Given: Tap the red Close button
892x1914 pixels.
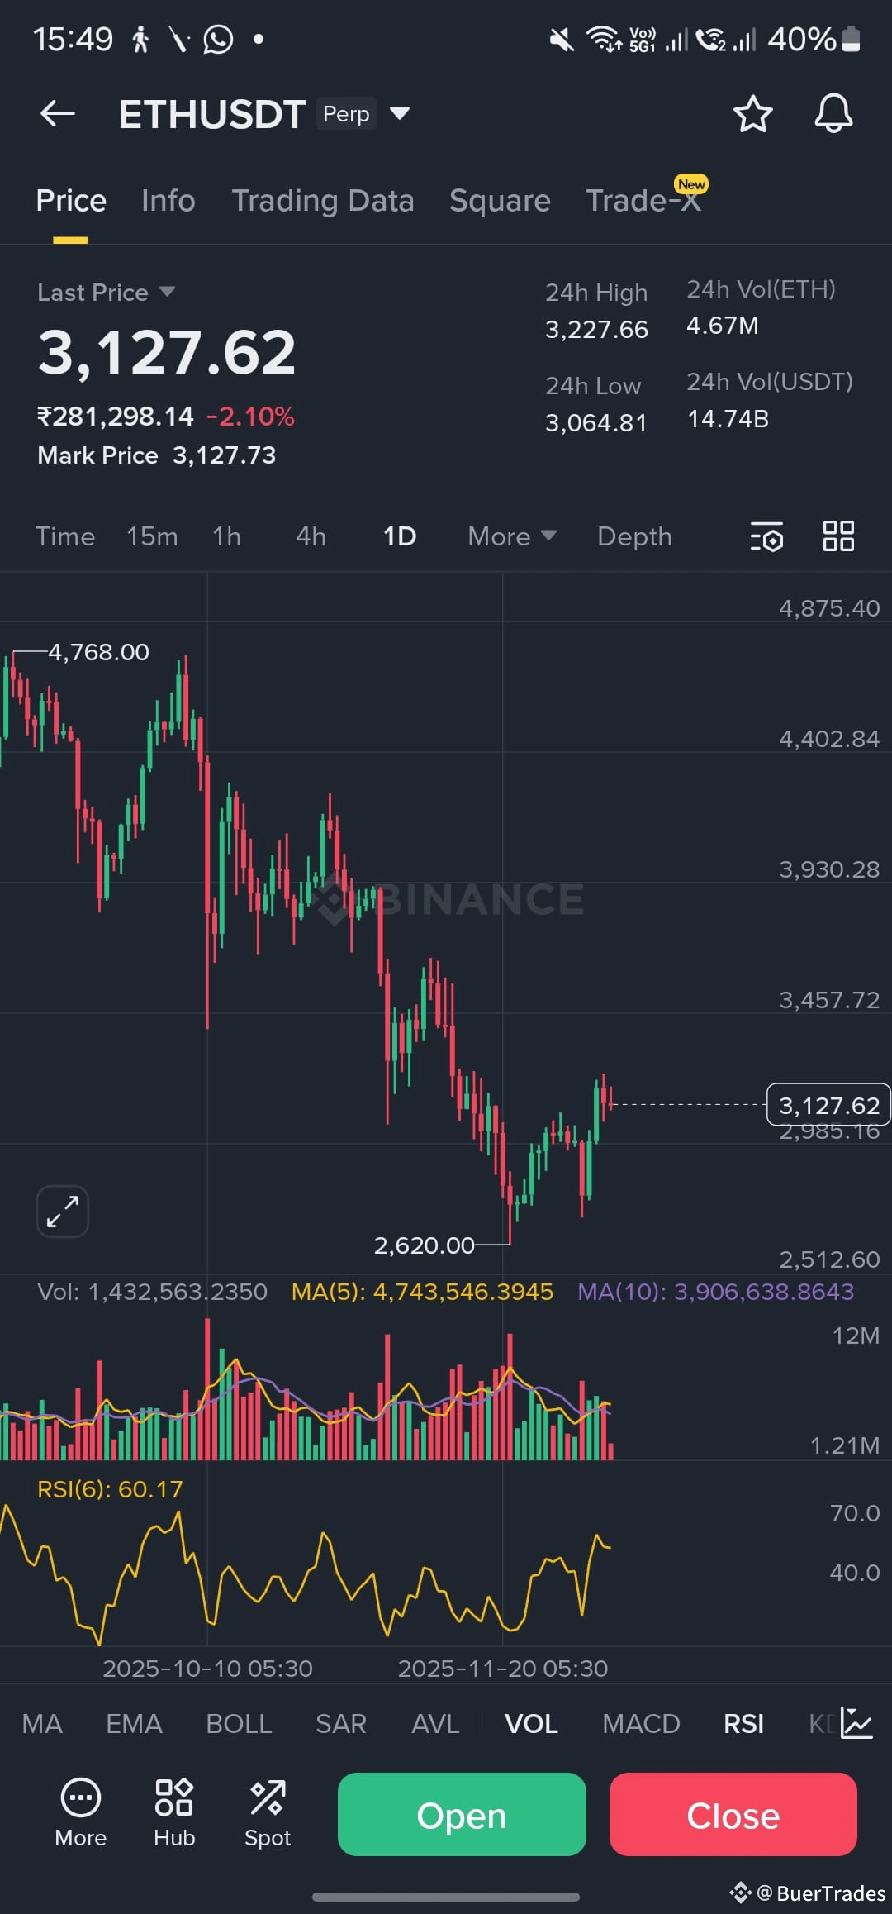Looking at the screenshot, I should (733, 1815).
